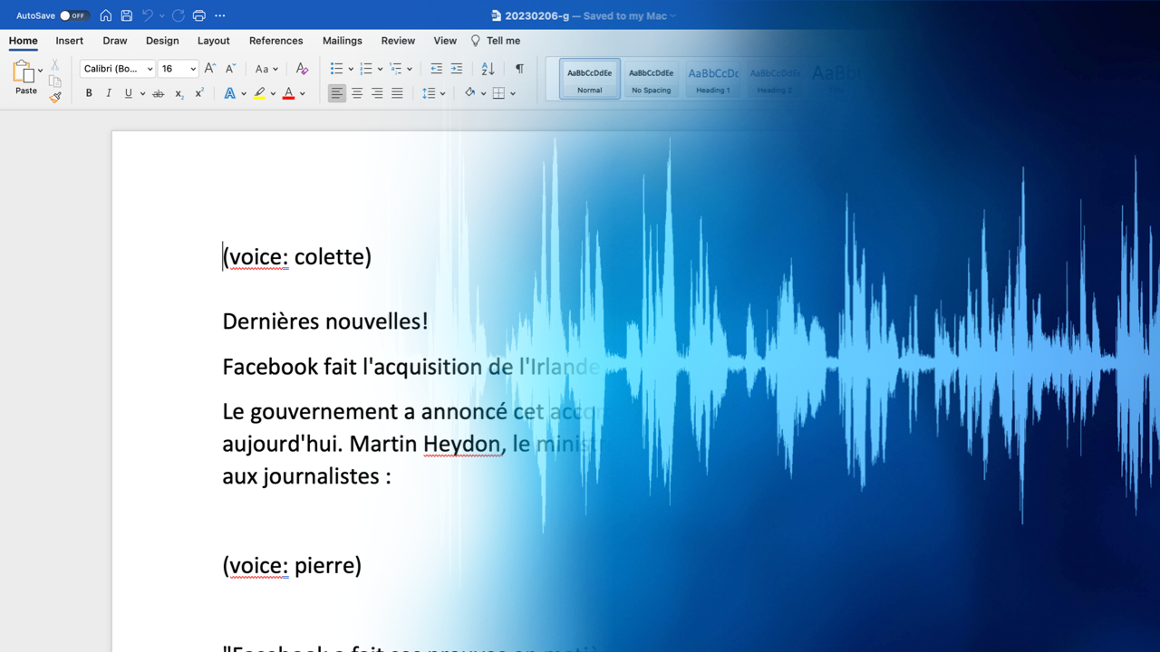Open the Sort dialog
Image resolution: width=1160 pixels, height=652 pixels.
(488, 69)
